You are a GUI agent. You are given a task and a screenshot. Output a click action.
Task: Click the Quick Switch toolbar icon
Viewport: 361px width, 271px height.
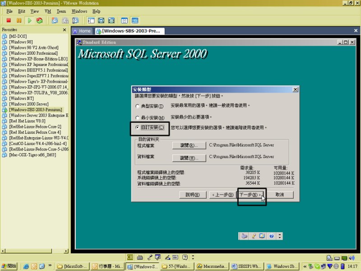(x=101, y=20)
